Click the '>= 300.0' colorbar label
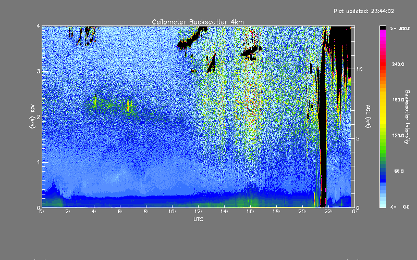This screenshot has width=417, height=260. (400, 29)
